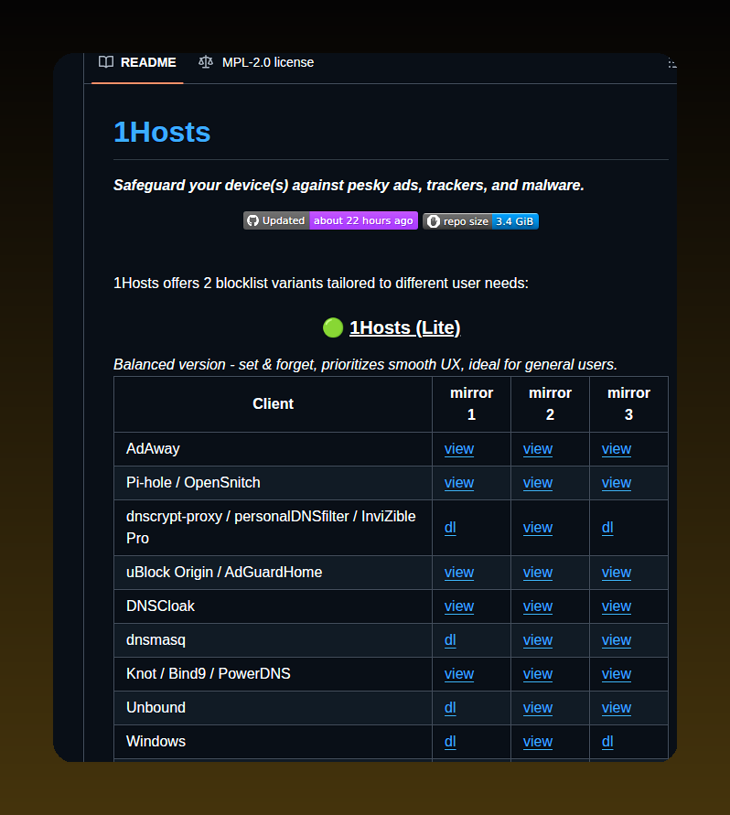
Task: Select the 'Safeguard your device(s)' tagline
Action: click(x=349, y=186)
